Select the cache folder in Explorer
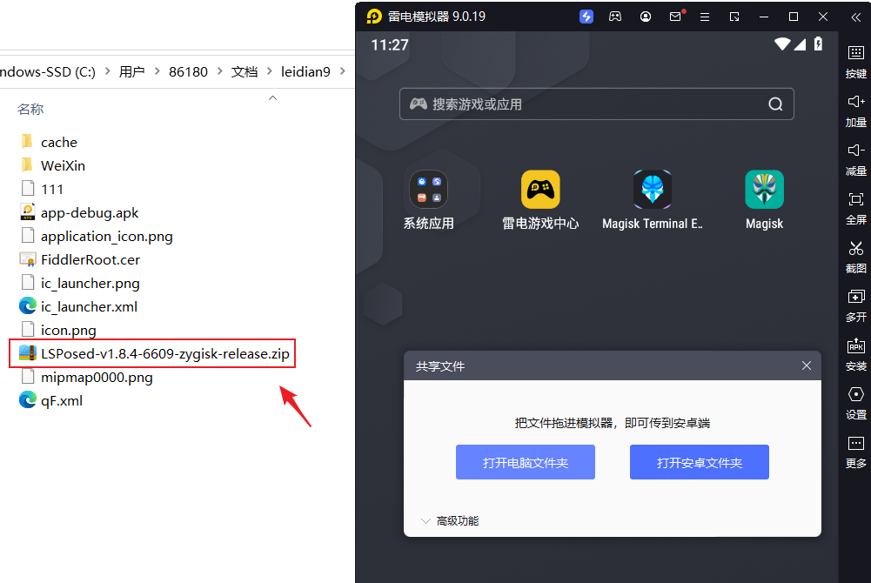The width and height of the screenshot is (871, 583). pyautogui.click(x=49, y=142)
